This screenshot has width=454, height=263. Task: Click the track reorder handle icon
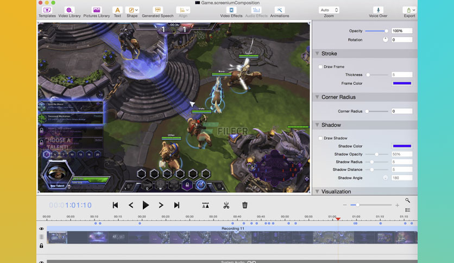tap(41, 237)
